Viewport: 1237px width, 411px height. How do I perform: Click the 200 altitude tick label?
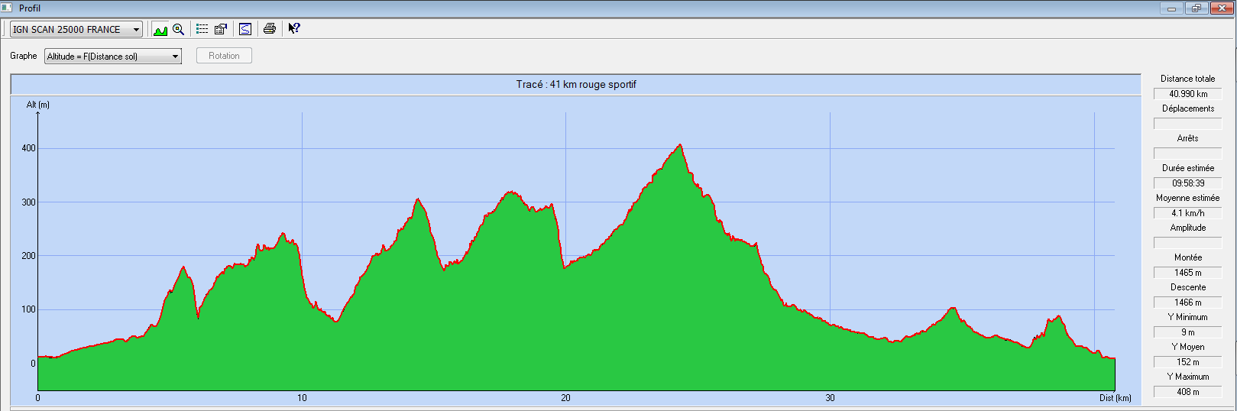[28, 256]
